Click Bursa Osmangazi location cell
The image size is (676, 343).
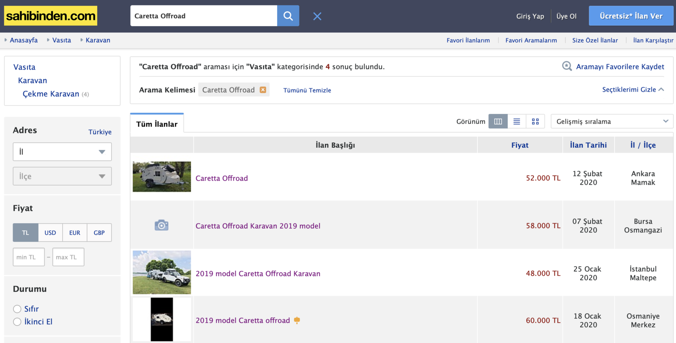pos(643,226)
